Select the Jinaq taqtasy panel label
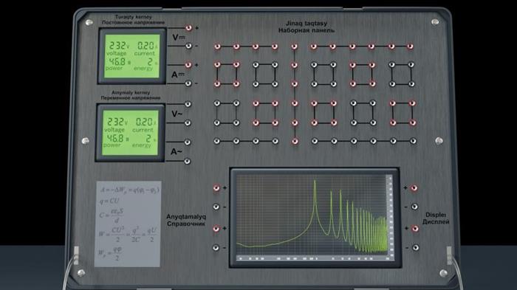This screenshot has width=517, height=290. [307, 24]
